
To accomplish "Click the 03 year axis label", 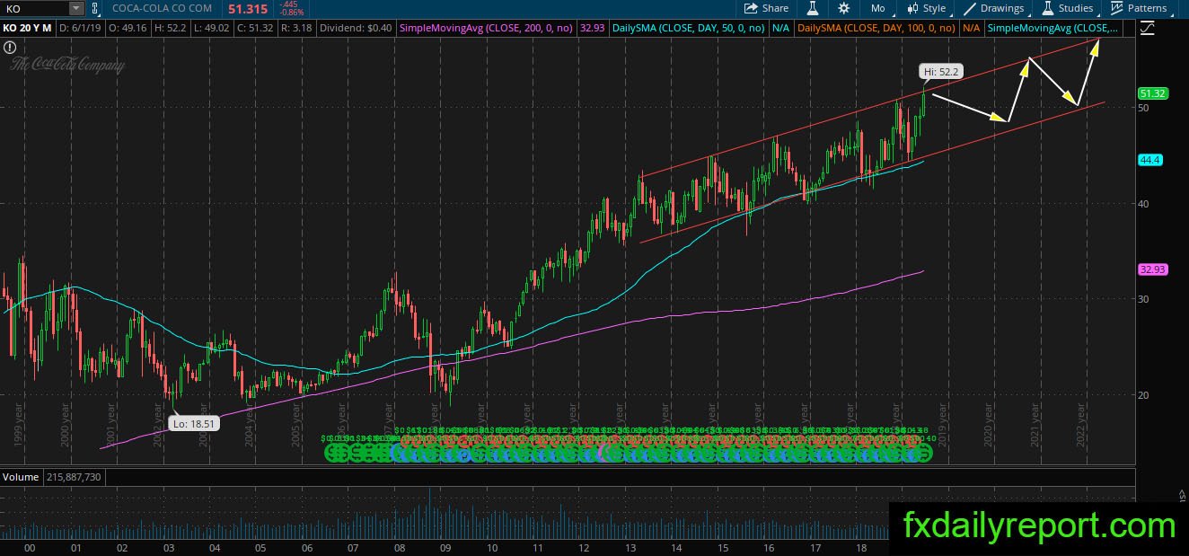I will click(168, 548).
